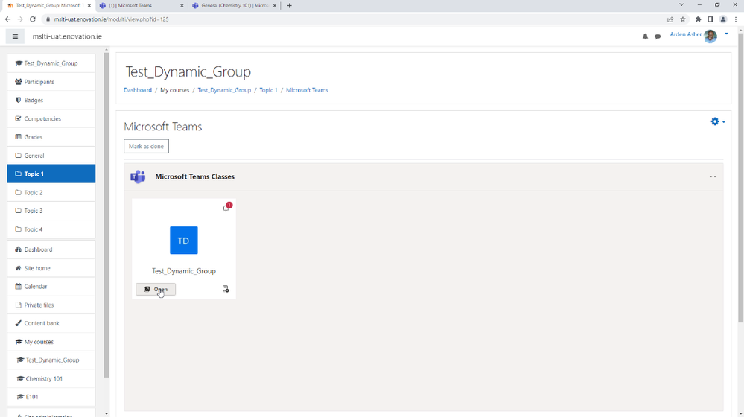Go forward in browser history

20,19
